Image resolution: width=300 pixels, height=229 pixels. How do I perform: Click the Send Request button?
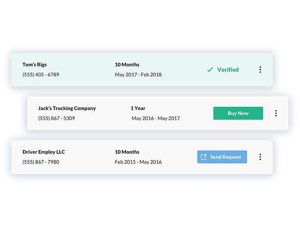222,157
